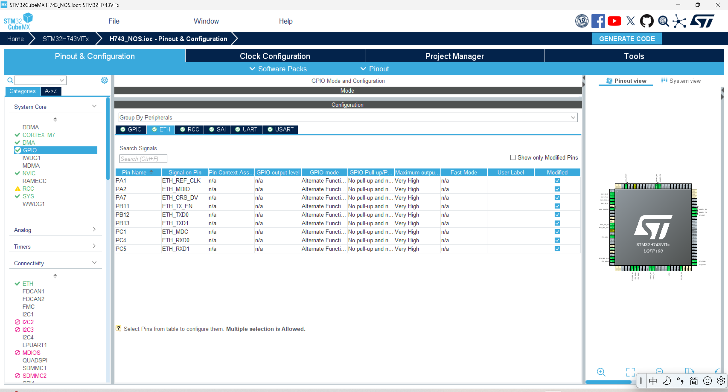Open the File menu

point(114,21)
